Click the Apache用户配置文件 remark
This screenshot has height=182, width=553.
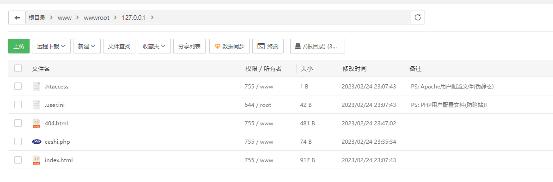[452, 86]
